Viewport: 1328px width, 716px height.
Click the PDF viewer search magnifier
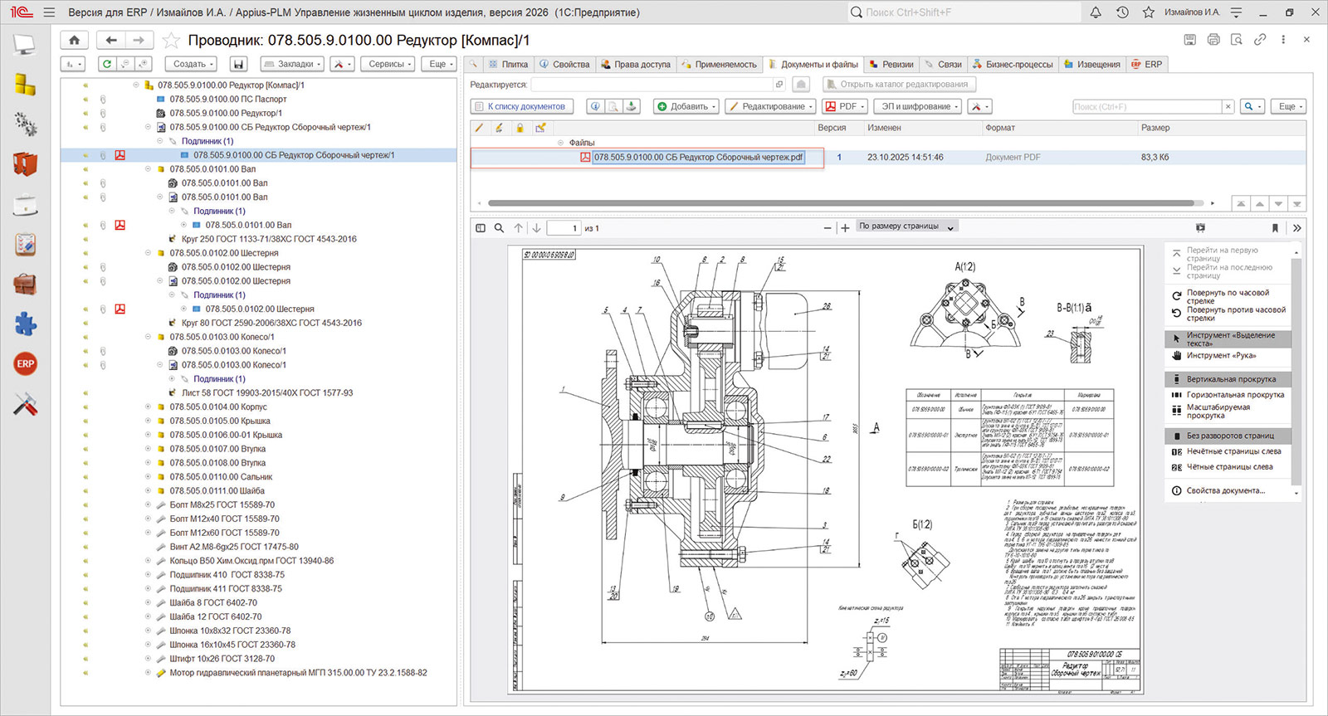[x=499, y=228]
